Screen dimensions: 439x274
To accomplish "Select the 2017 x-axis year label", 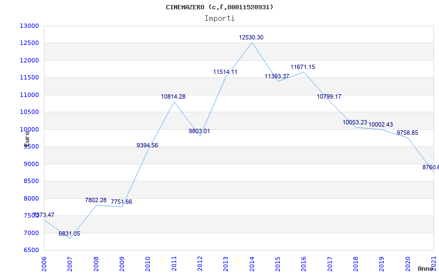I will click(x=330, y=264).
